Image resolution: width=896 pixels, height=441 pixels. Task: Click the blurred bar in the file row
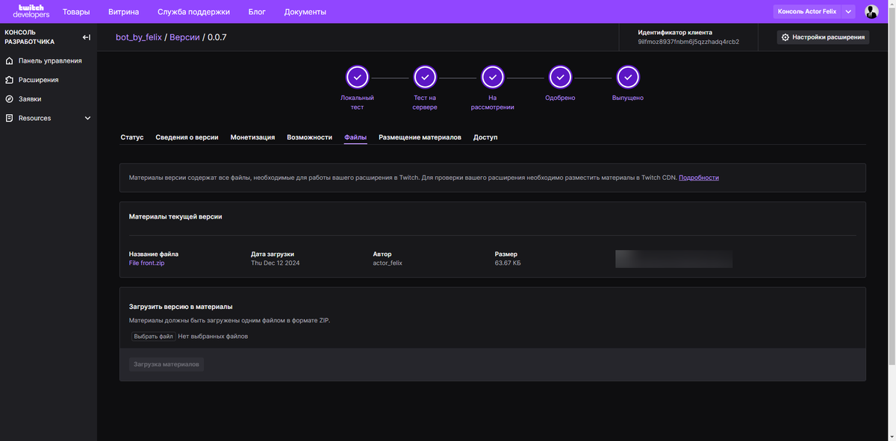pos(673,259)
